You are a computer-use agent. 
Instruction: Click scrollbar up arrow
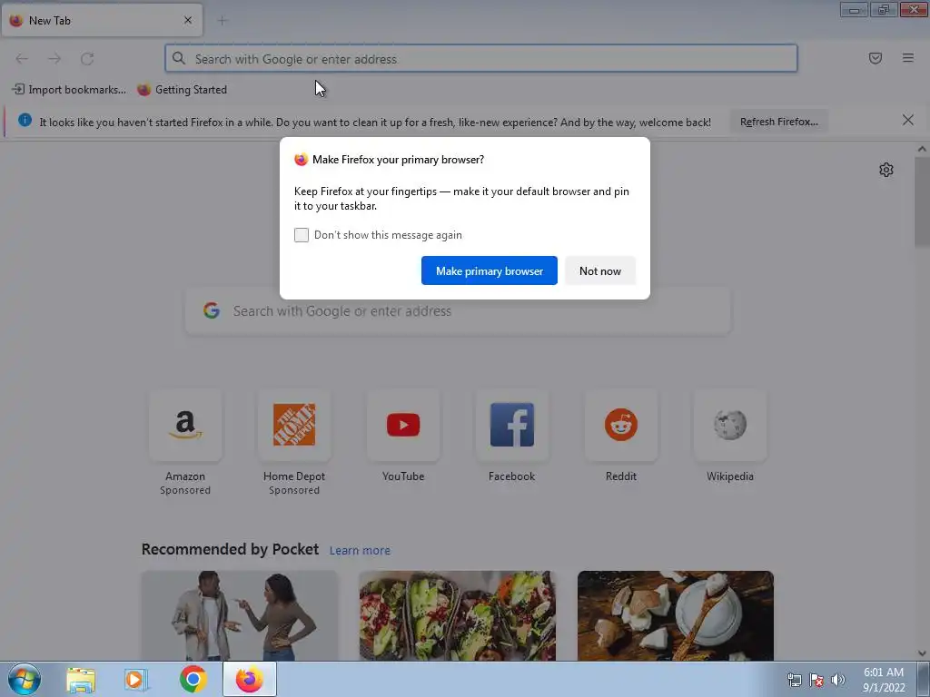(x=922, y=149)
